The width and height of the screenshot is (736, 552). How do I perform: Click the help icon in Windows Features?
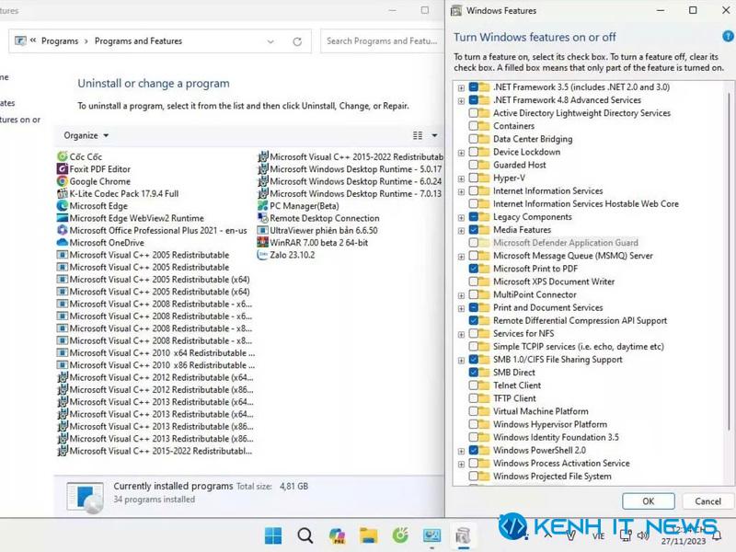click(728, 36)
